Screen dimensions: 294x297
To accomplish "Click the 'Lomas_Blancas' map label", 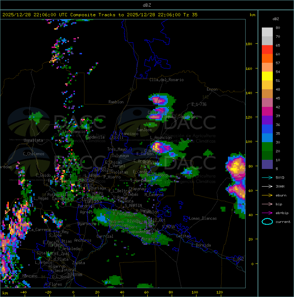I will click(x=203, y=218).
